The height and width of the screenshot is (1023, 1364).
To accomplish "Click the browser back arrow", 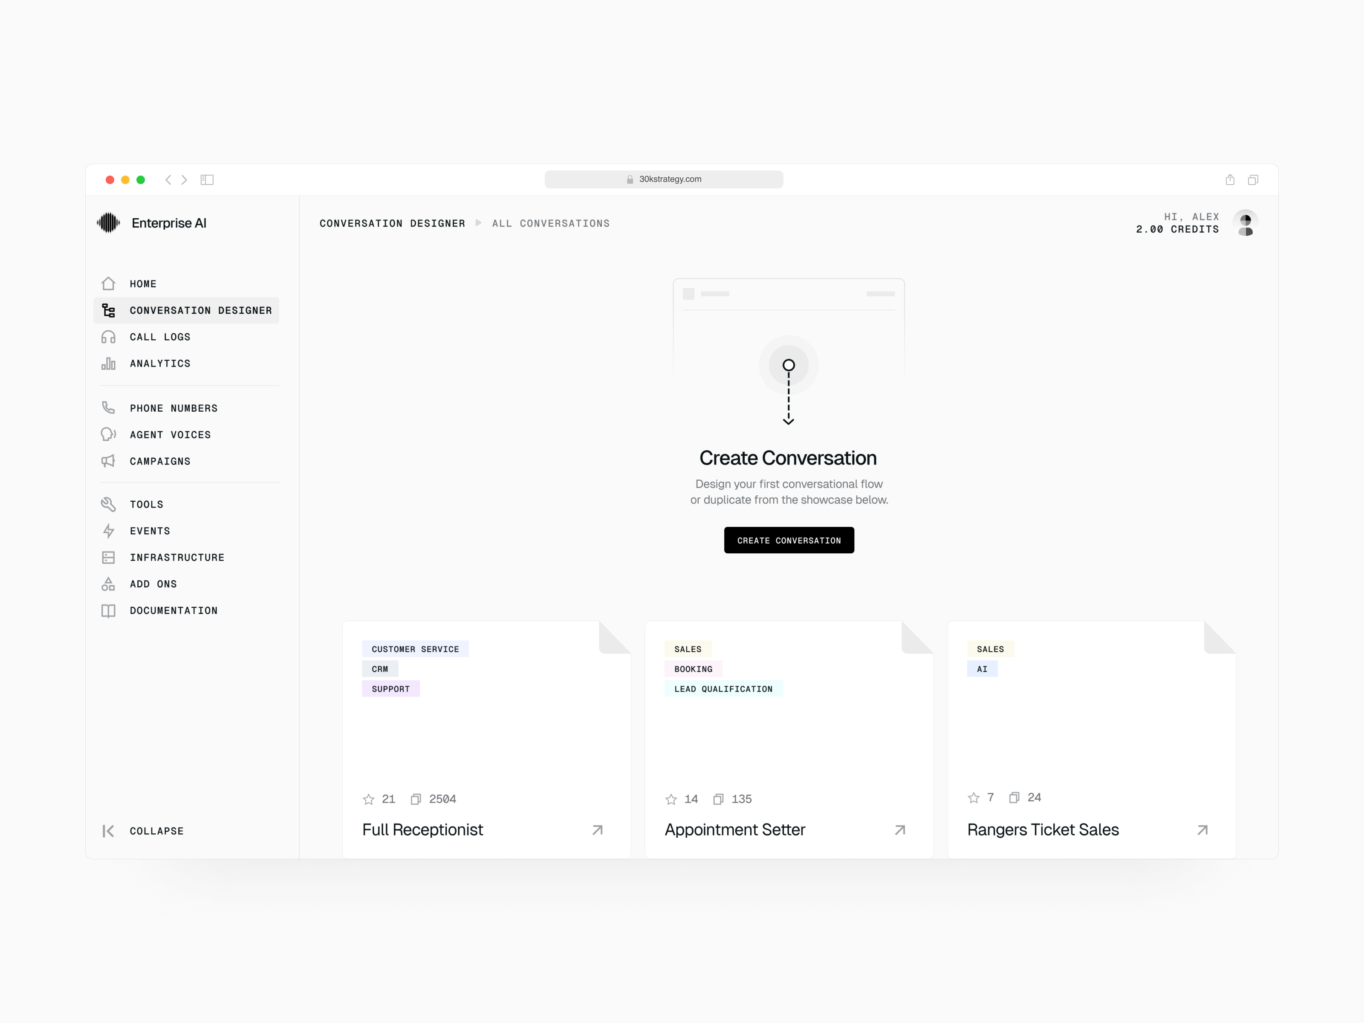I will click(168, 179).
